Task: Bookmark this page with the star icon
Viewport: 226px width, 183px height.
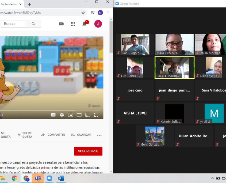Action: click(x=83, y=13)
